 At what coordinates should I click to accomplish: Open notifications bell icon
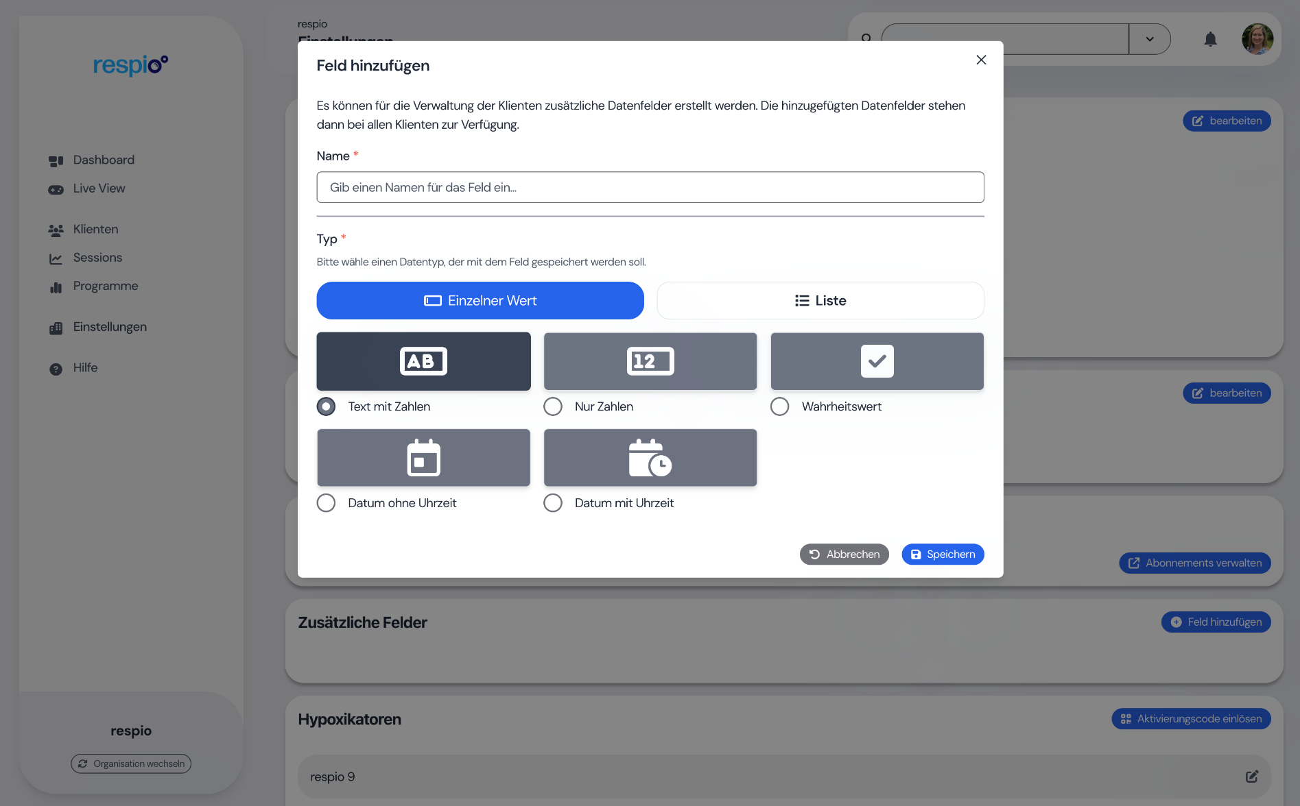(1210, 39)
